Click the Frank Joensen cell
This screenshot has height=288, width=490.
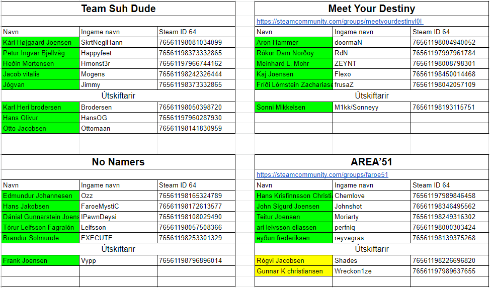[40, 260]
